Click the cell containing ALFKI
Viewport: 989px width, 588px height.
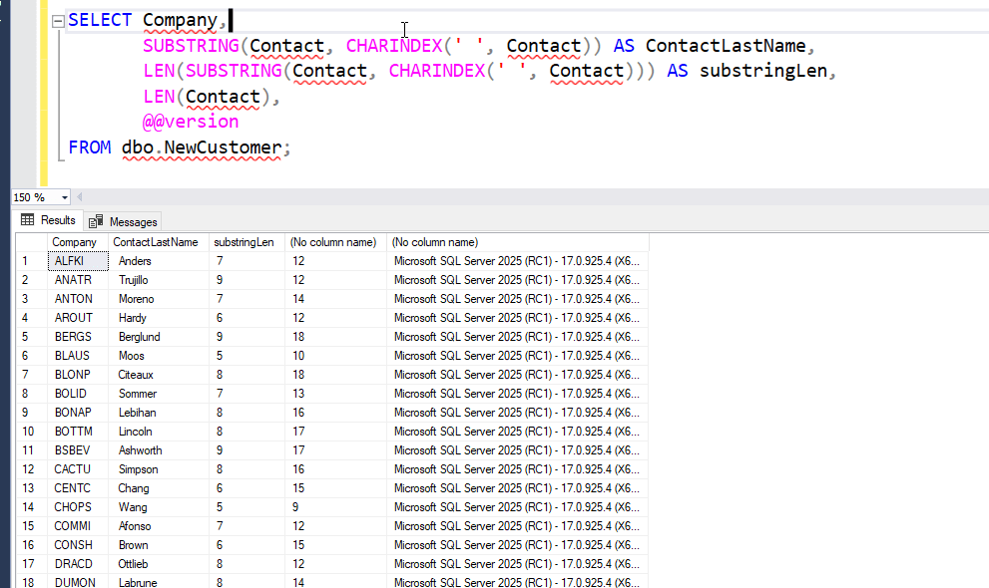[x=70, y=260]
